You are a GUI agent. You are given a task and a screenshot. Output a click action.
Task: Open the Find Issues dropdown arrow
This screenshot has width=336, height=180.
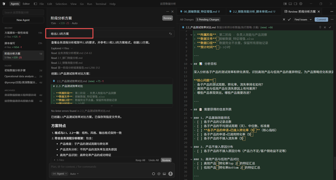[x=311, y=19]
